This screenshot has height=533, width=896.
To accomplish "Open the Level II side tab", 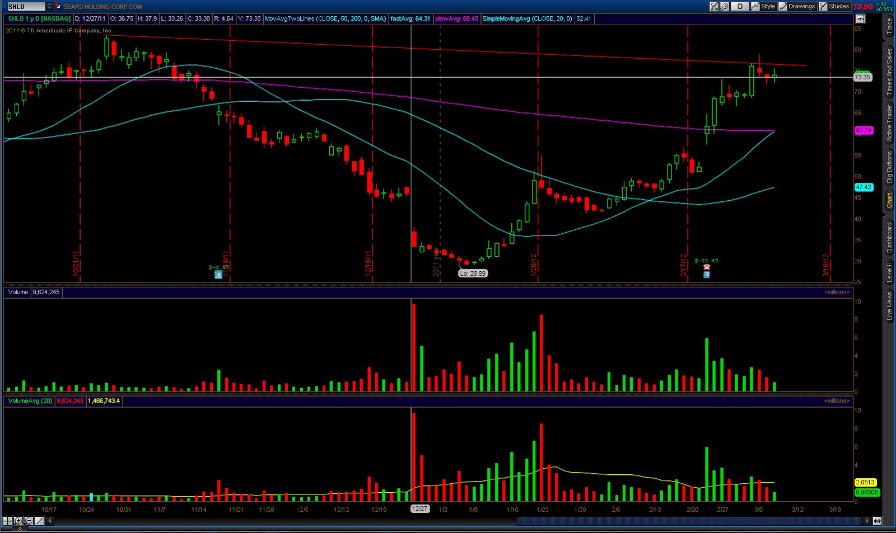I will point(889,272).
